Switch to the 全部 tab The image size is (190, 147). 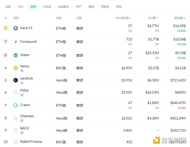coord(8,7)
